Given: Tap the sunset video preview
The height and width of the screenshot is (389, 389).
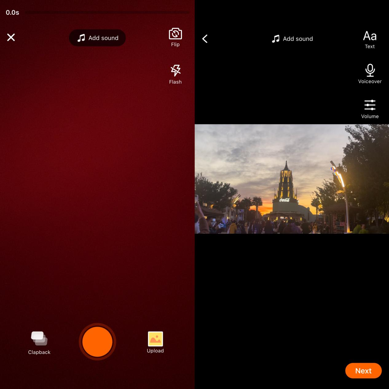Looking at the screenshot, I should pos(292,179).
